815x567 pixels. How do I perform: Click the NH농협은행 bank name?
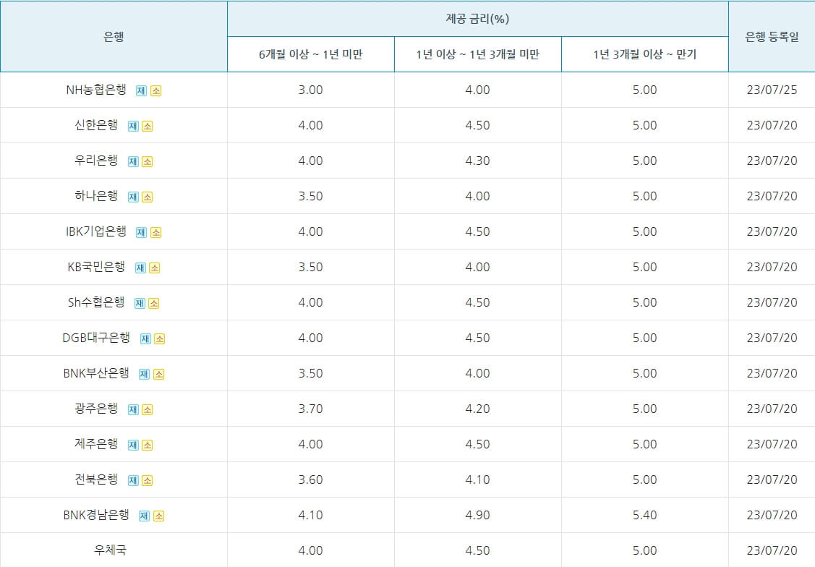[x=96, y=90]
